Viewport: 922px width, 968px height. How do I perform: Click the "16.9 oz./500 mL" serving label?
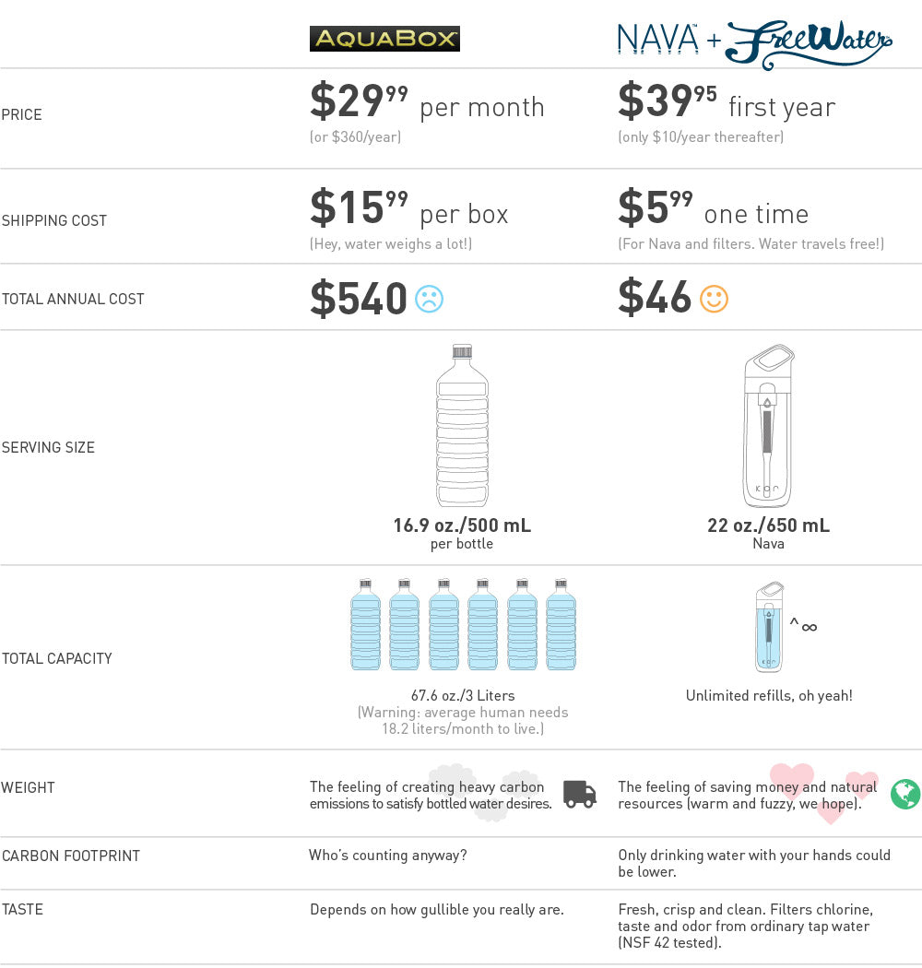click(x=462, y=525)
